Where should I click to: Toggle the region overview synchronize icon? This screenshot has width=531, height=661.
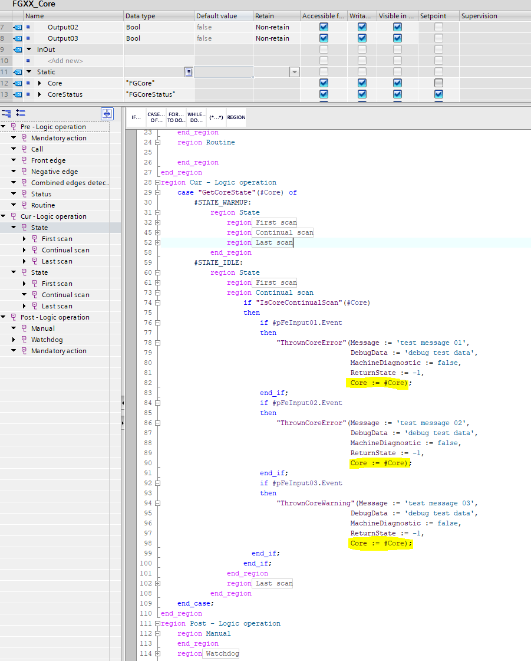pos(107,113)
